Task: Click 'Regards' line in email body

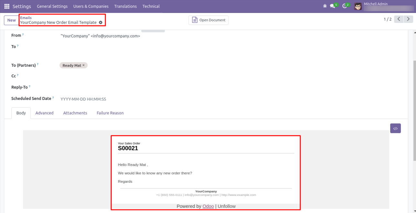Action: coord(125,181)
